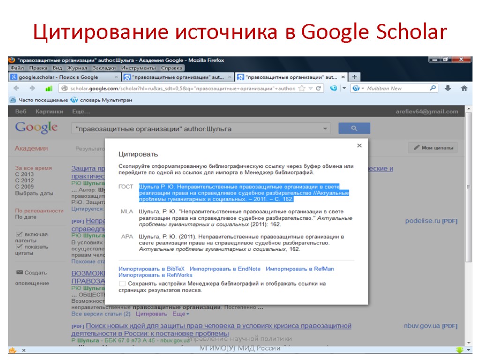This screenshot has width=480, height=360.
Task: Click the green arrow status bar icon
Action: (459, 350)
